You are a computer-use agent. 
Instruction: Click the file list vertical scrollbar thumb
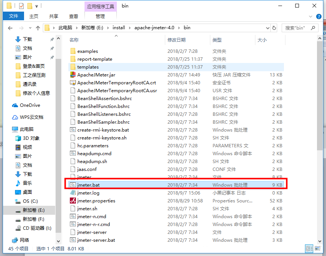(320, 96)
